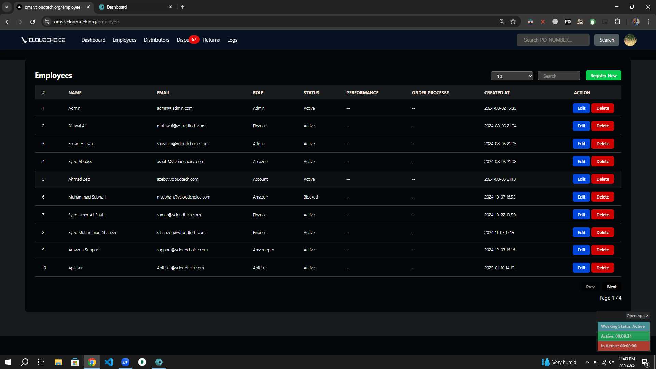The height and width of the screenshot is (369, 656).
Task: Open the browser zoom magnifier icon
Action: (502, 22)
